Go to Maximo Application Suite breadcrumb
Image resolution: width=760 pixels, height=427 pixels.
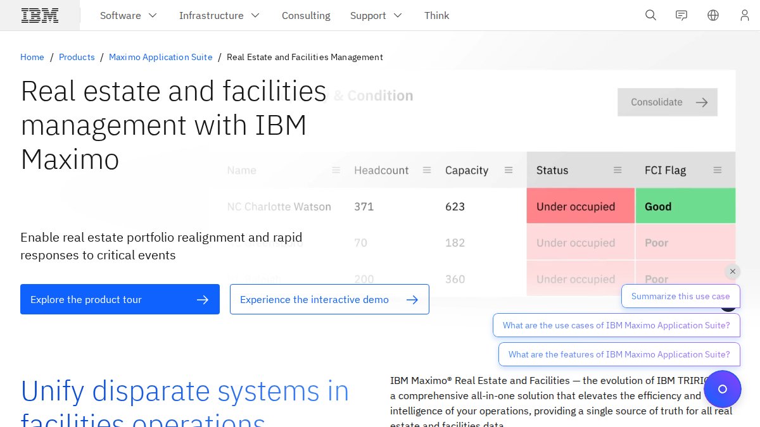pos(161,57)
